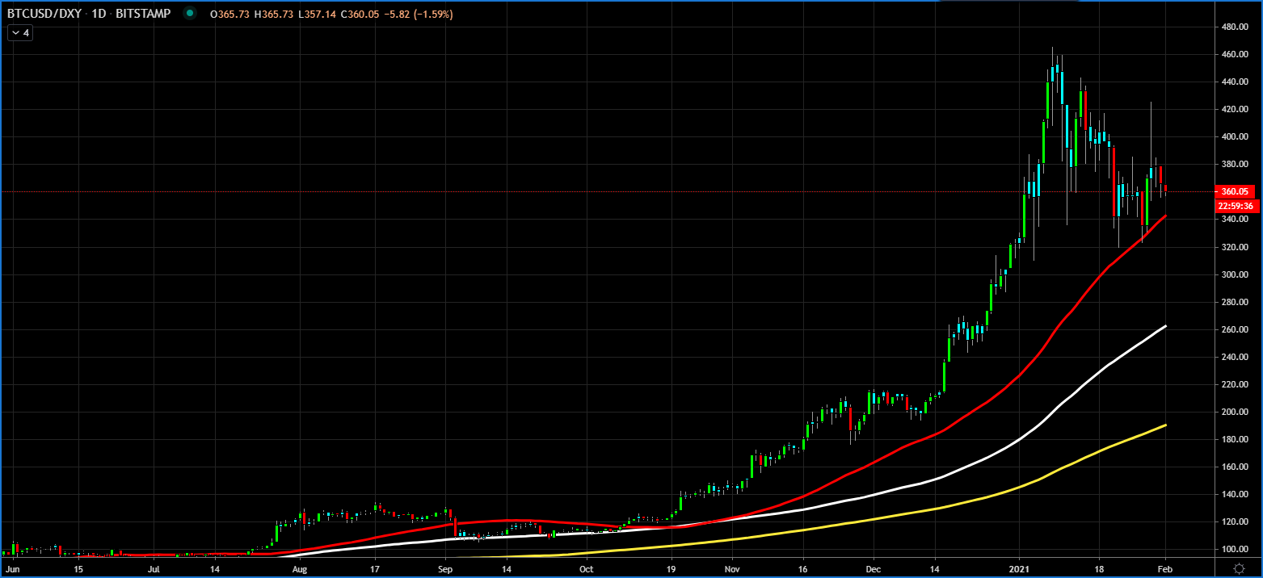Viewport: 1263px width, 578px height.
Task: Click the BTCUSD/DXY symbol title in legend
Action: point(44,13)
